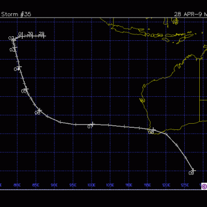Select the "03" date label on the track
This screenshot has height=207, width=207.
(12, 50)
